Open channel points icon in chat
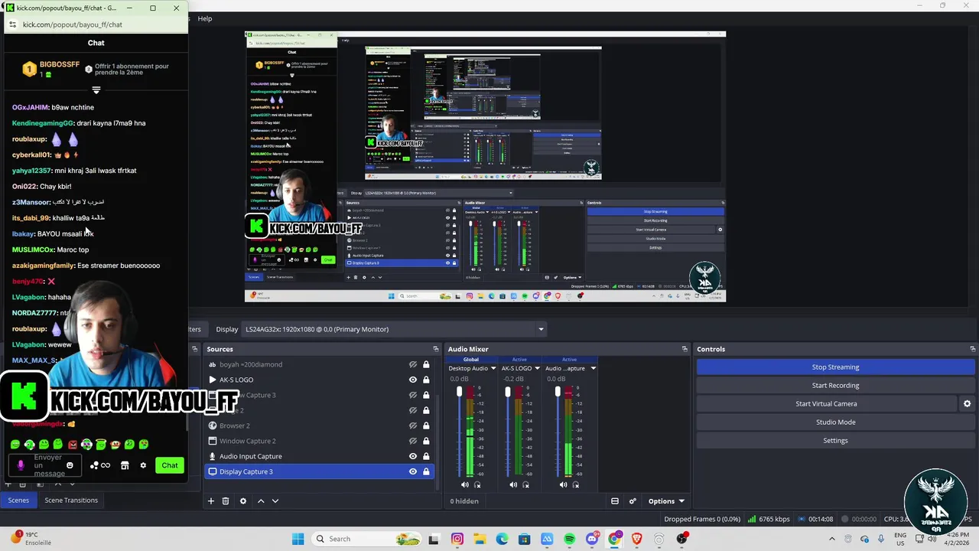979x551 pixels. (100, 465)
